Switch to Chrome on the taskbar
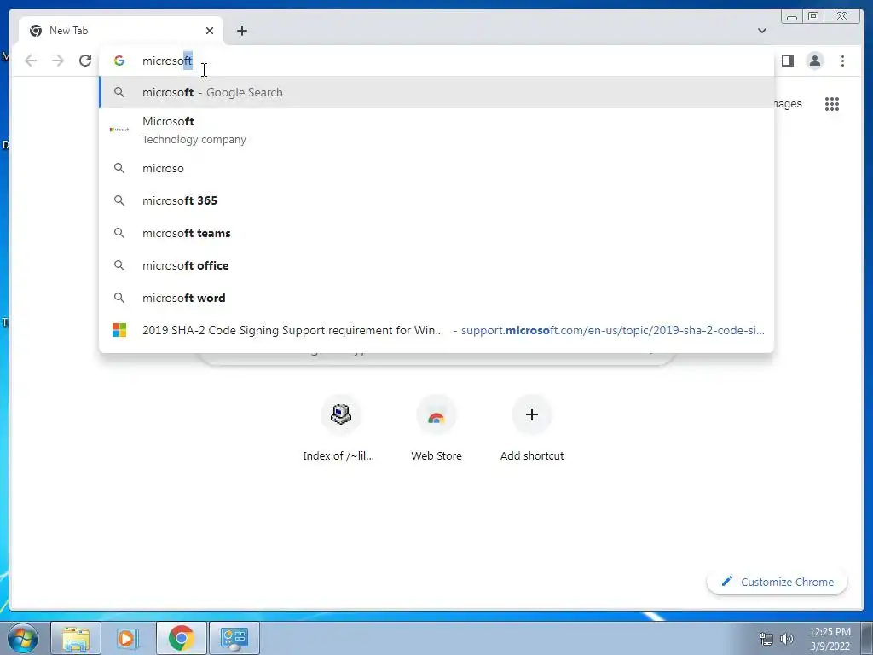The width and height of the screenshot is (873, 655). pyautogui.click(x=181, y=638)
